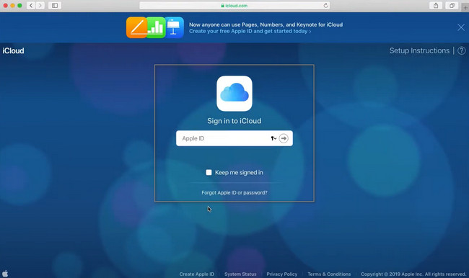Show all tabs overview button
Screen dimensions: 469x278
452,5
